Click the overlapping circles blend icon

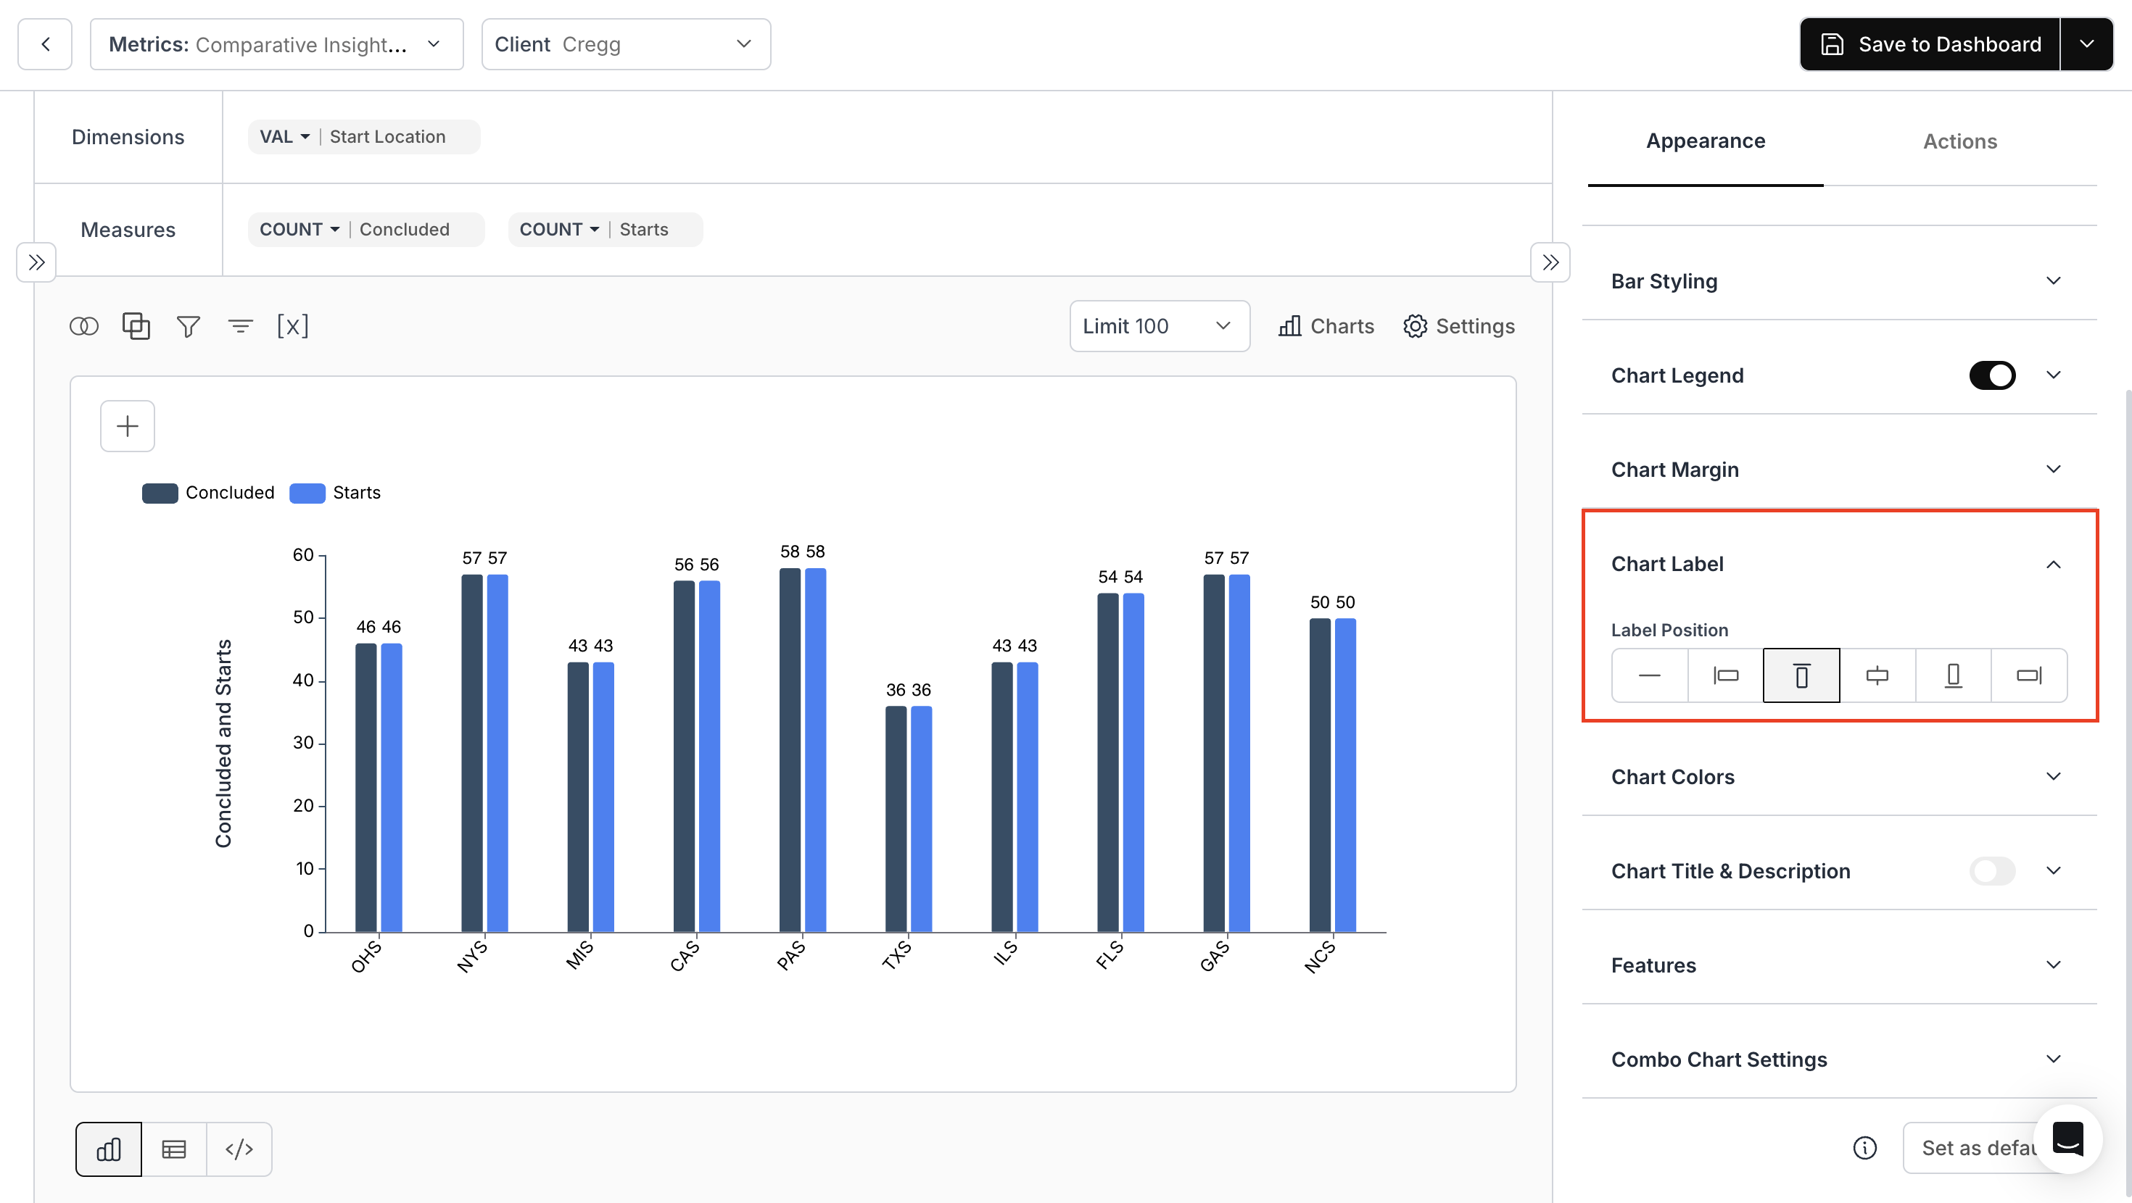83,326
